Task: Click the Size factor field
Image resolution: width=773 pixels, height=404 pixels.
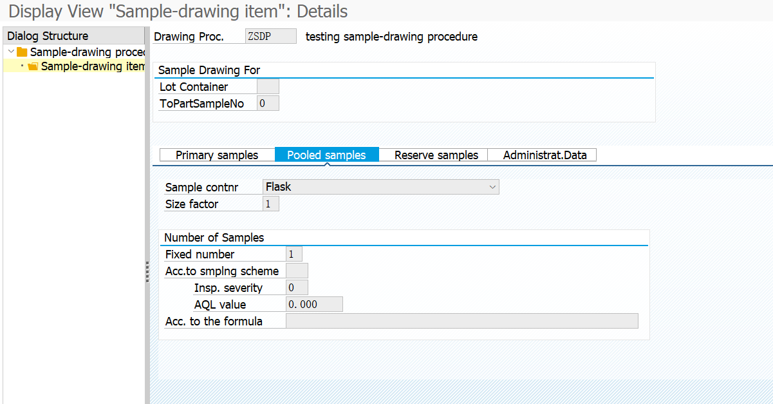Action: [x=271, y=204]
